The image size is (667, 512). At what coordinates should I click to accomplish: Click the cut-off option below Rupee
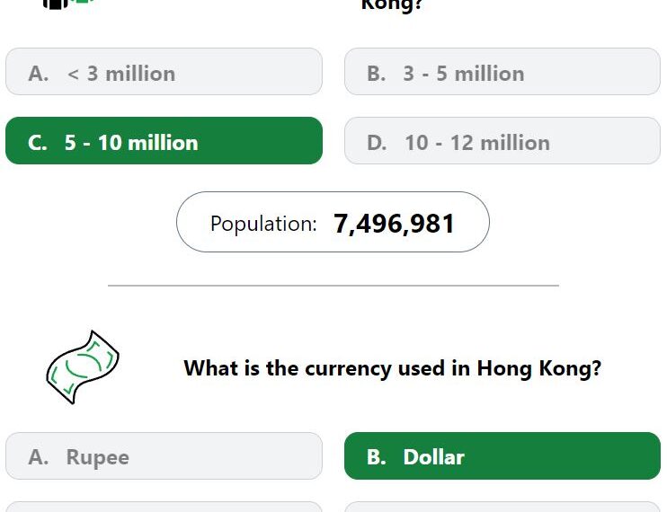click(164, 507)
